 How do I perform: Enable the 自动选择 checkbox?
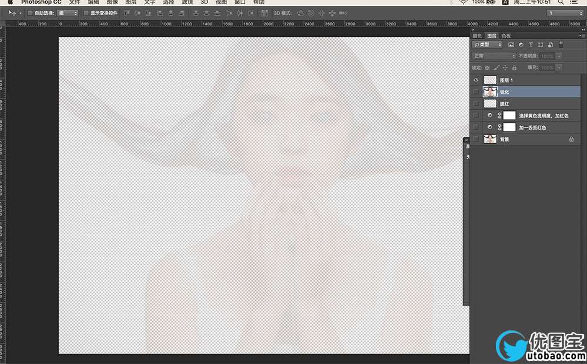(x=31, y=13)
